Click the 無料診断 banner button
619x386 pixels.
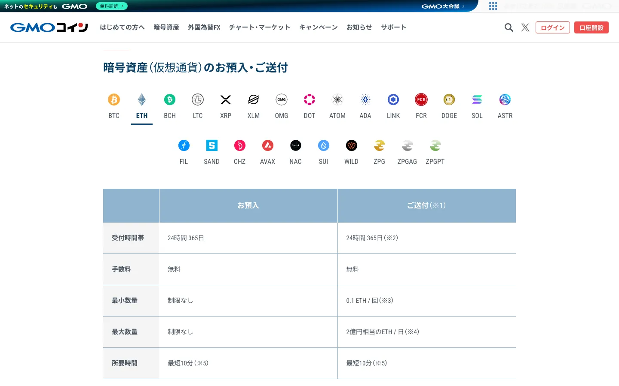click(112, 6)
